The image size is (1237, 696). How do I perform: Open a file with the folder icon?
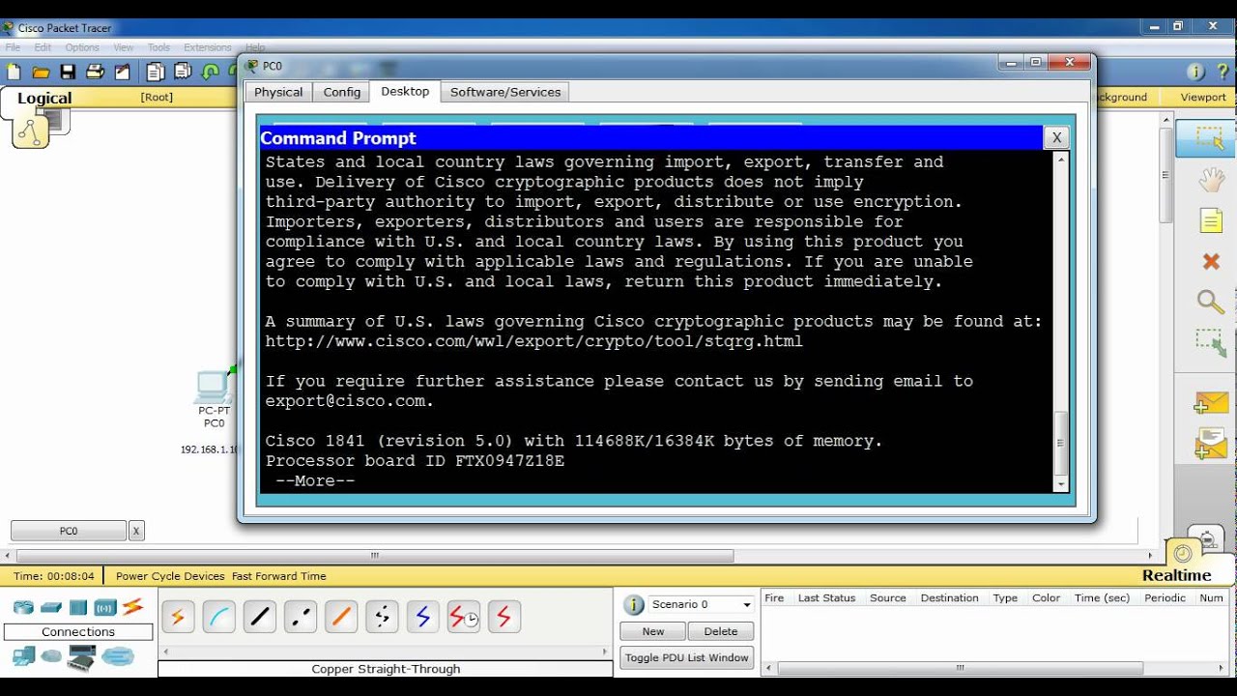coord(41,72)
